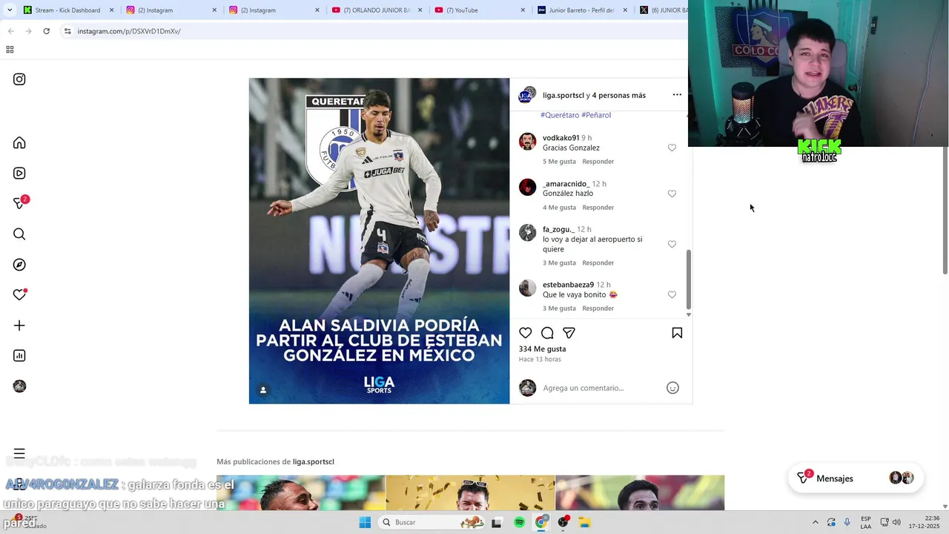Open volume control in system tray
The width and height of the screenshot is (949, 534).
click(896, 522)
